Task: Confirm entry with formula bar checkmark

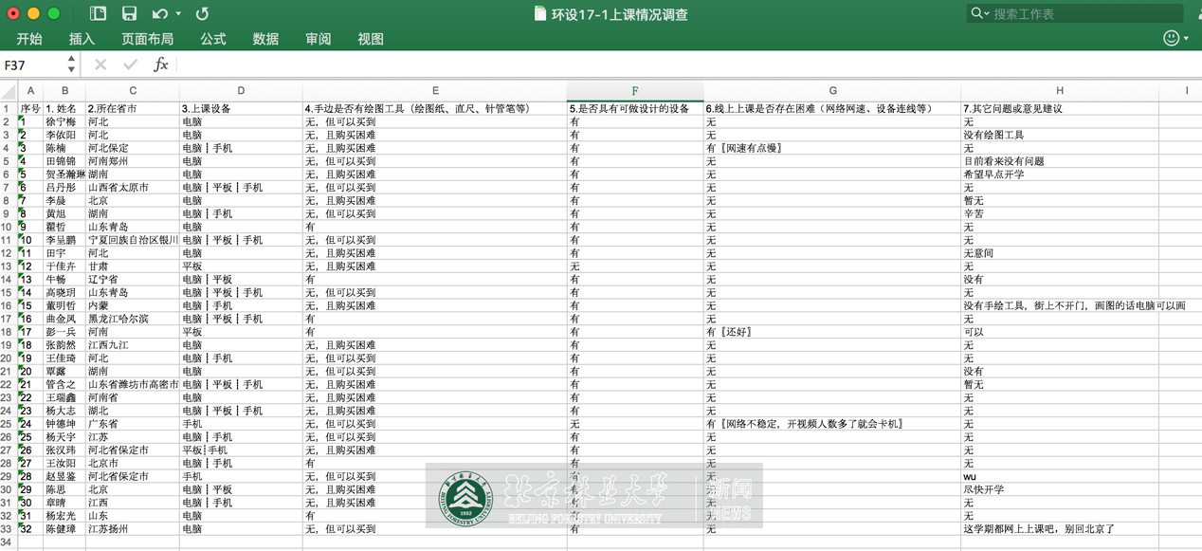Action: coord(130,64)
